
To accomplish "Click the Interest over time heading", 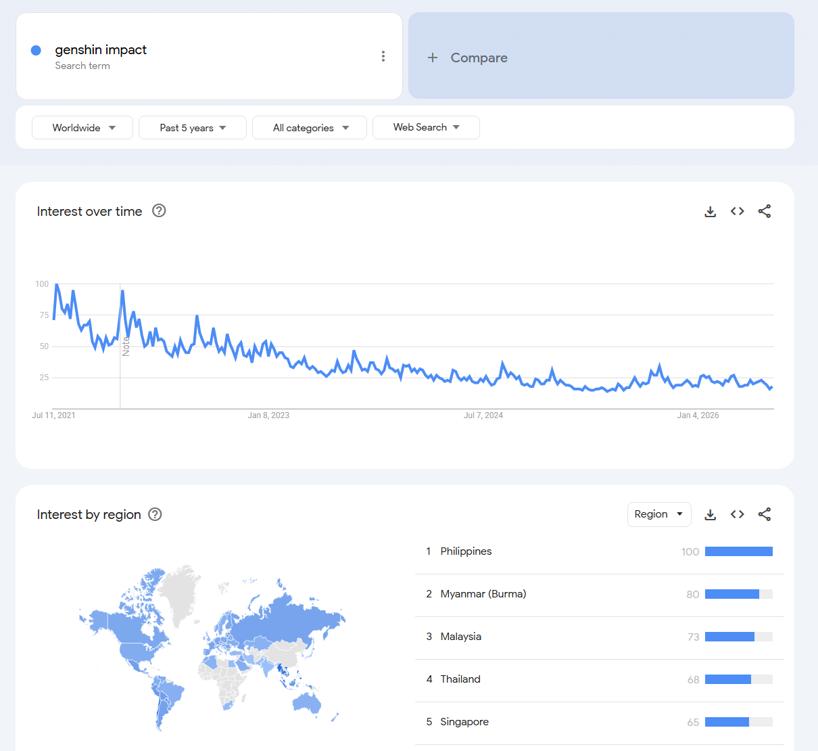I will tap(89, 211).
